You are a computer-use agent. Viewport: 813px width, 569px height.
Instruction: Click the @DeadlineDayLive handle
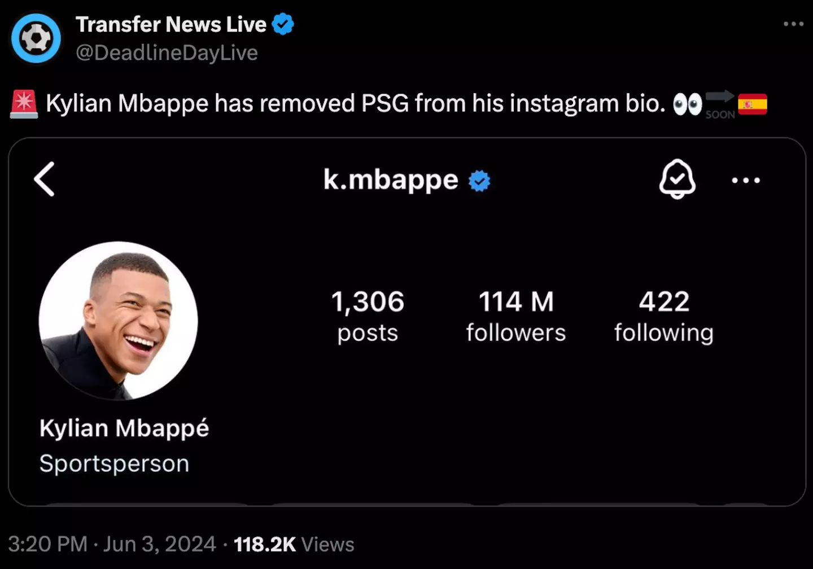click(x=167, y=52)
